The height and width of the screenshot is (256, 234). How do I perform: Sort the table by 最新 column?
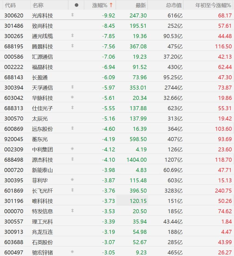tap(140, 5)
